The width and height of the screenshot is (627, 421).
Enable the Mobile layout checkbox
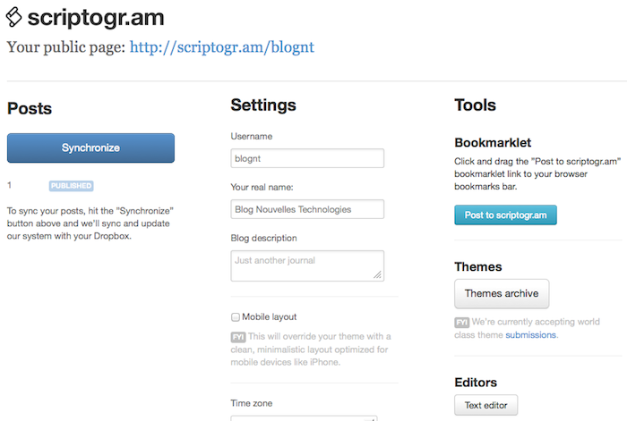[x=236, y=317]
